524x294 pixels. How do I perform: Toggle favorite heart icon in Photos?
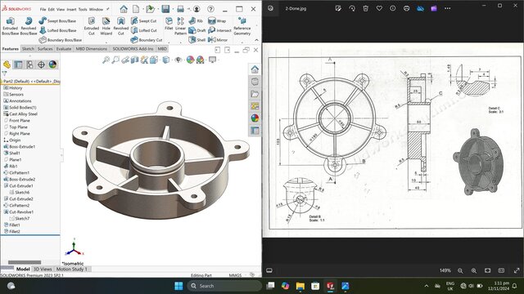point(379,8)
